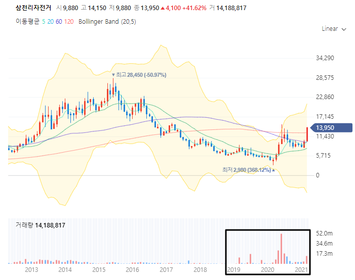Click the 2013 year label on time axis
The image size is (355, 280).
tap(31, 269)
